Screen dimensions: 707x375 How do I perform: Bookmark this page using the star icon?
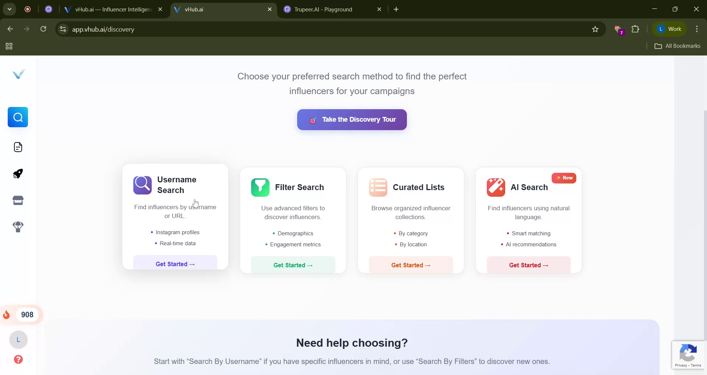[595, 29]
